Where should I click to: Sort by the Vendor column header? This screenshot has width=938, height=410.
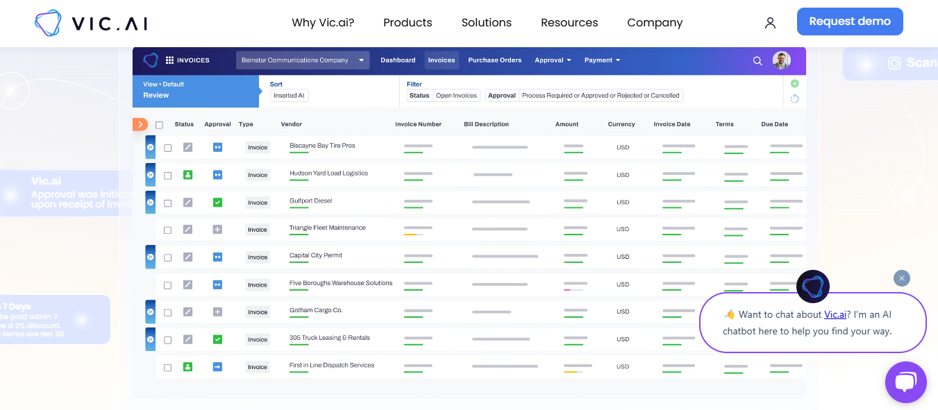[292, 124]
